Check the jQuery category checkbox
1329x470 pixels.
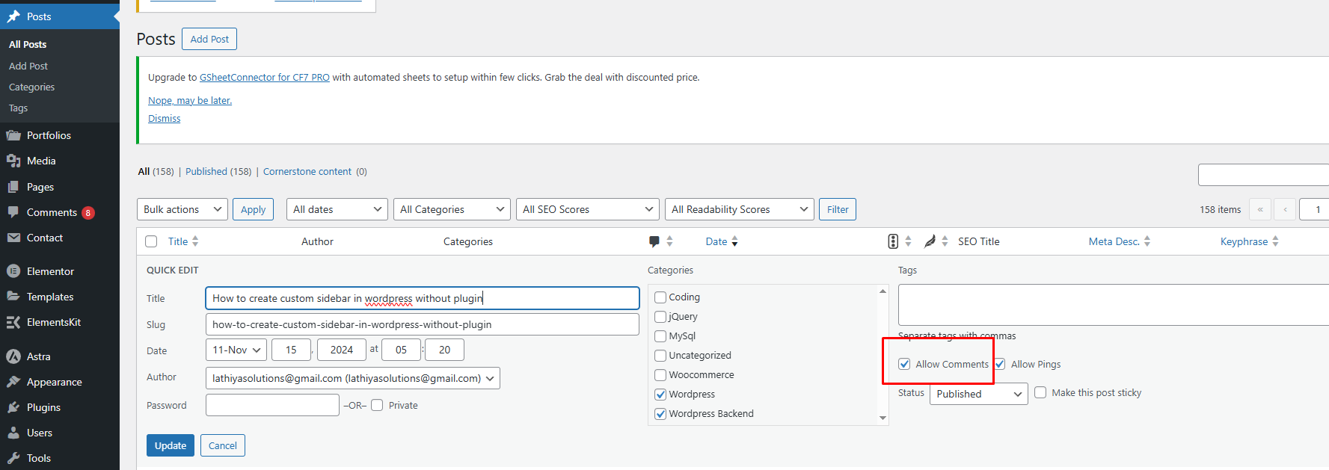tap(660, 317)
